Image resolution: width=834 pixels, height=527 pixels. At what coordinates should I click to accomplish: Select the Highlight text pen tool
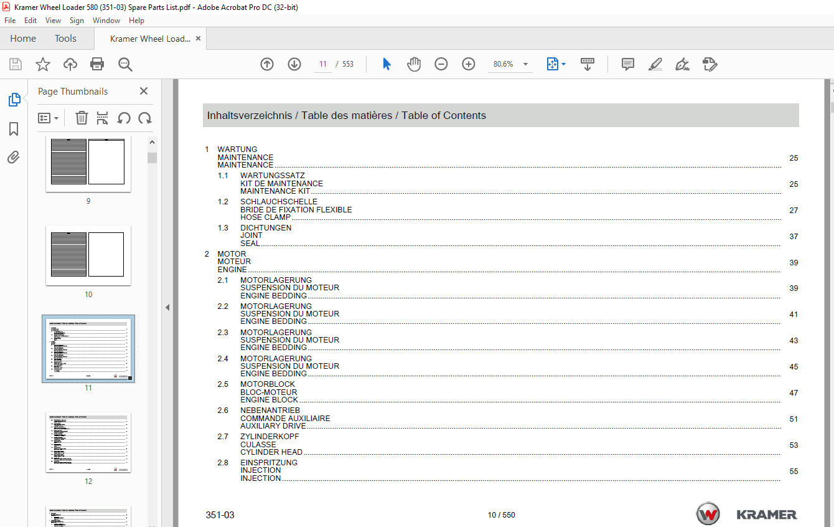coord(655,64)
